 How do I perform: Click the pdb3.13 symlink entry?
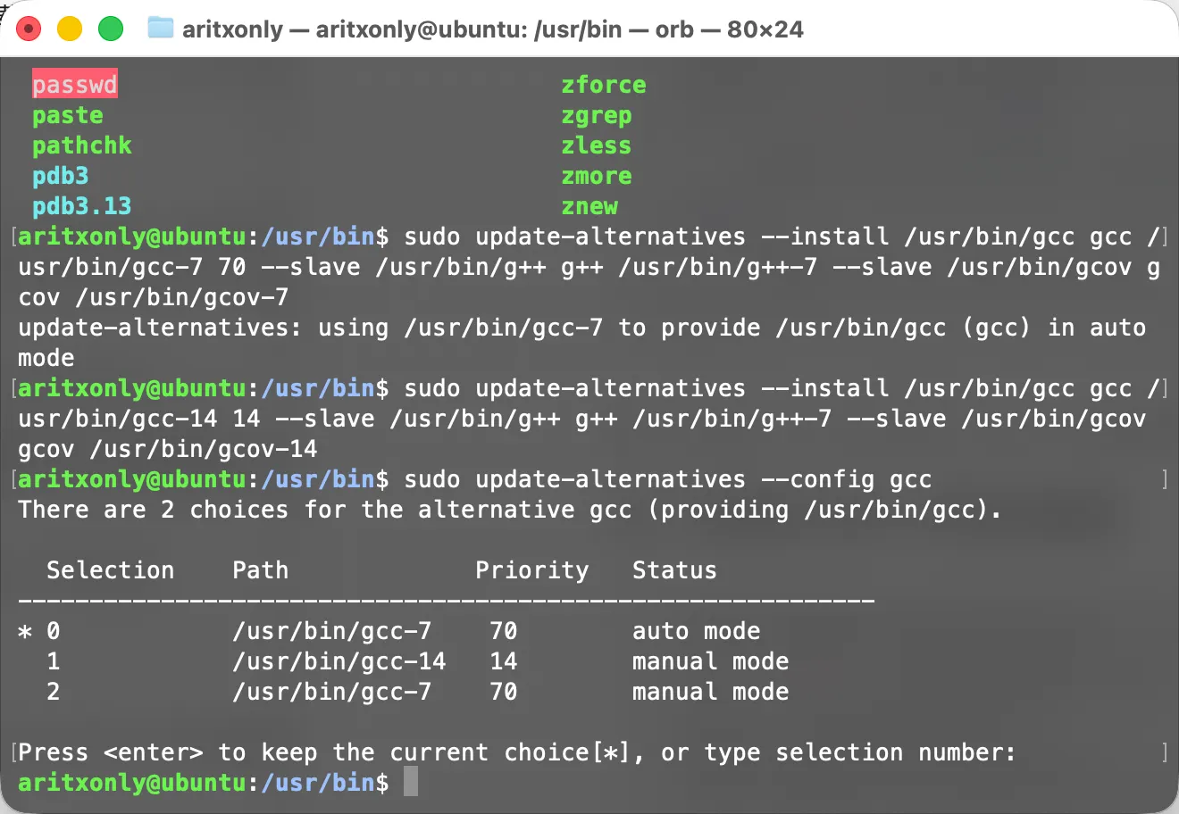click(x=82, y=206)
